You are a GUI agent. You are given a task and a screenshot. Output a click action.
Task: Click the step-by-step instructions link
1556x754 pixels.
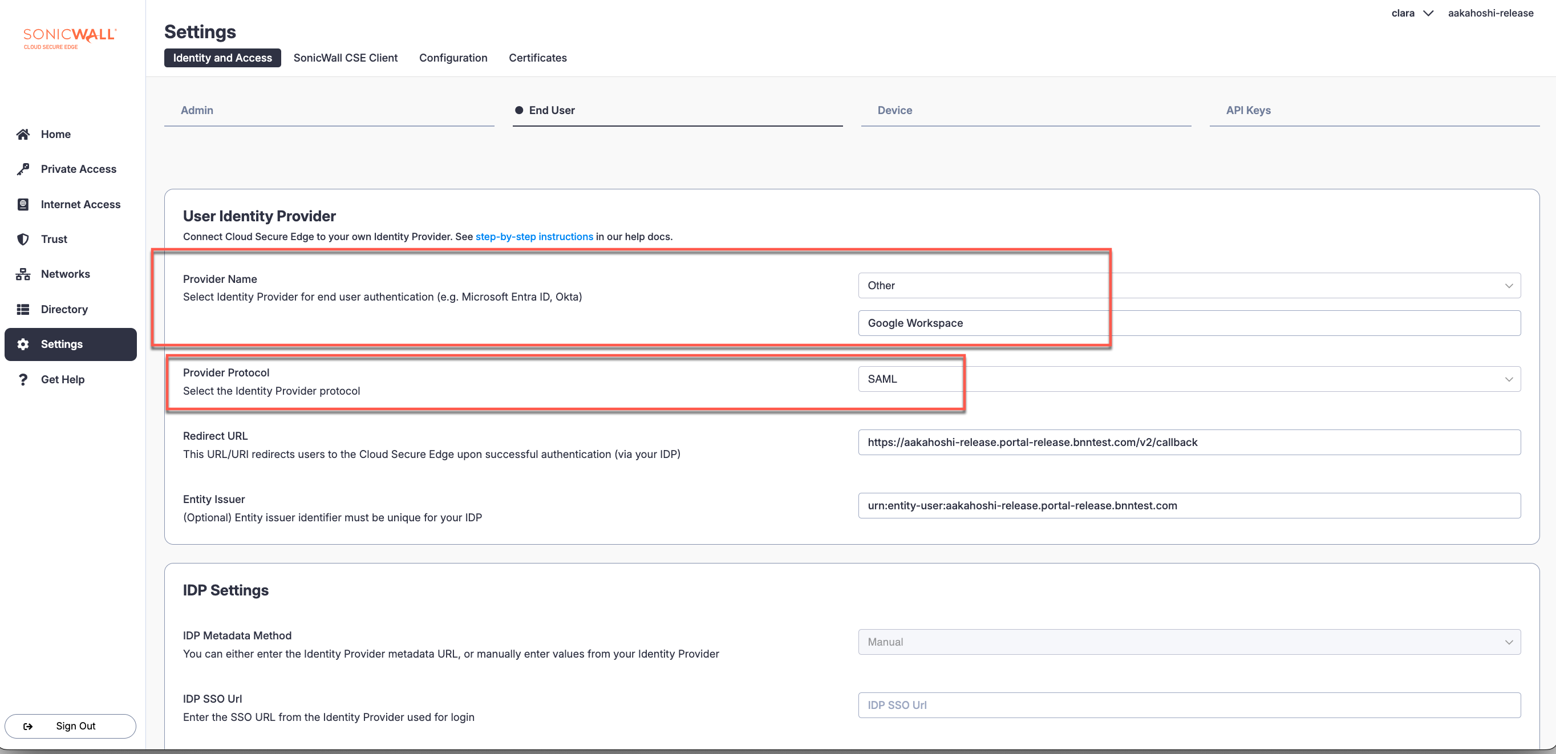click(534, 237)
